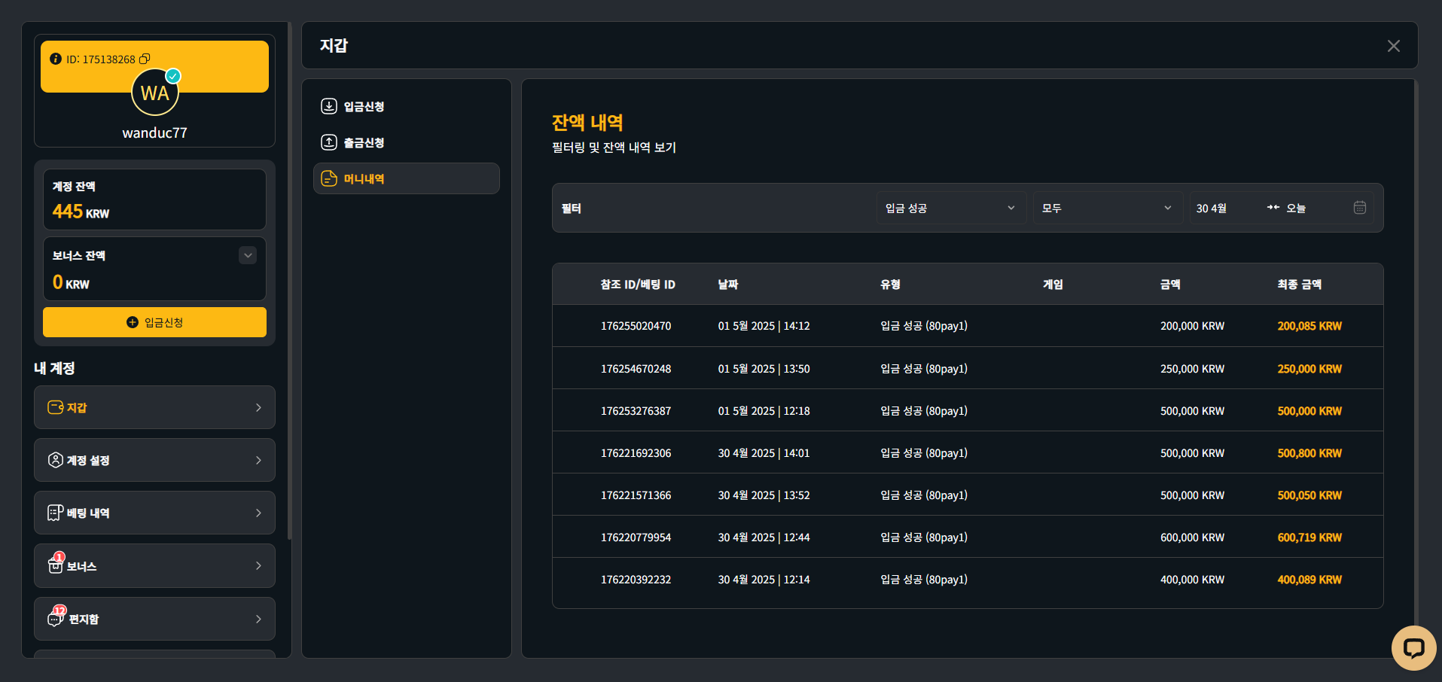Expand chevron on the 지갑 row
Screen dimensions: 1442x682
pos(258,407)
